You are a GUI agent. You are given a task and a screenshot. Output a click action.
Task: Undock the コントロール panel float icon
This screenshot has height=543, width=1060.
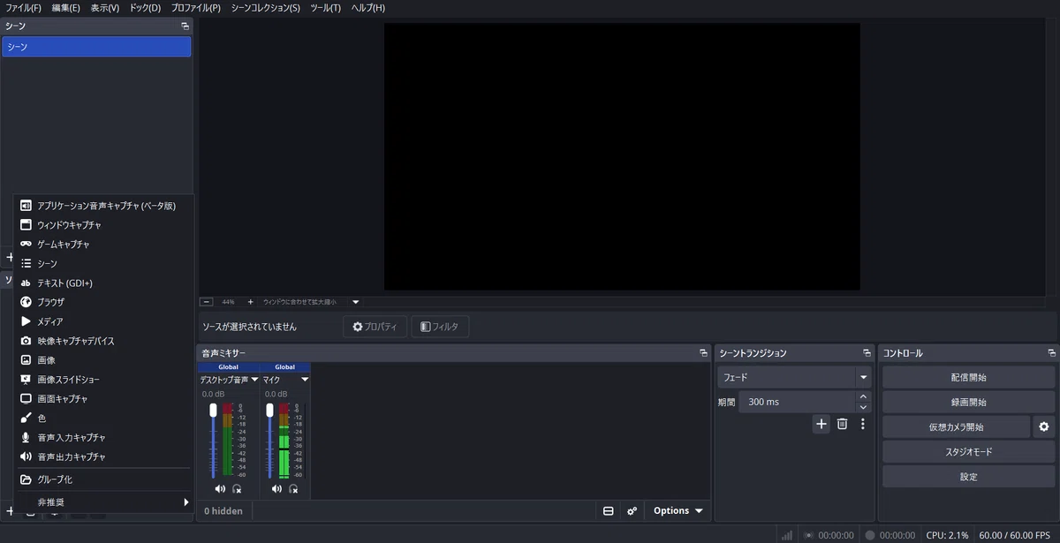(x=1052, y=353)
